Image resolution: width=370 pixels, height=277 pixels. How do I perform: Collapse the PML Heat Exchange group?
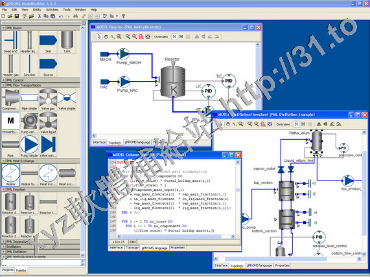[x=3, y=161]
